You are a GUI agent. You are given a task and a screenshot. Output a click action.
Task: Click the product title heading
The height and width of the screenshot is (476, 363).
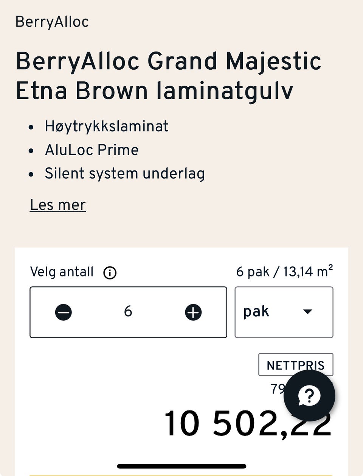(168, 76)
